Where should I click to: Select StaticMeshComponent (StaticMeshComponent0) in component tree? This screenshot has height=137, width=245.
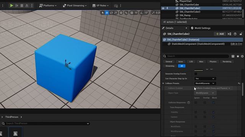click(x=198, y=44)
